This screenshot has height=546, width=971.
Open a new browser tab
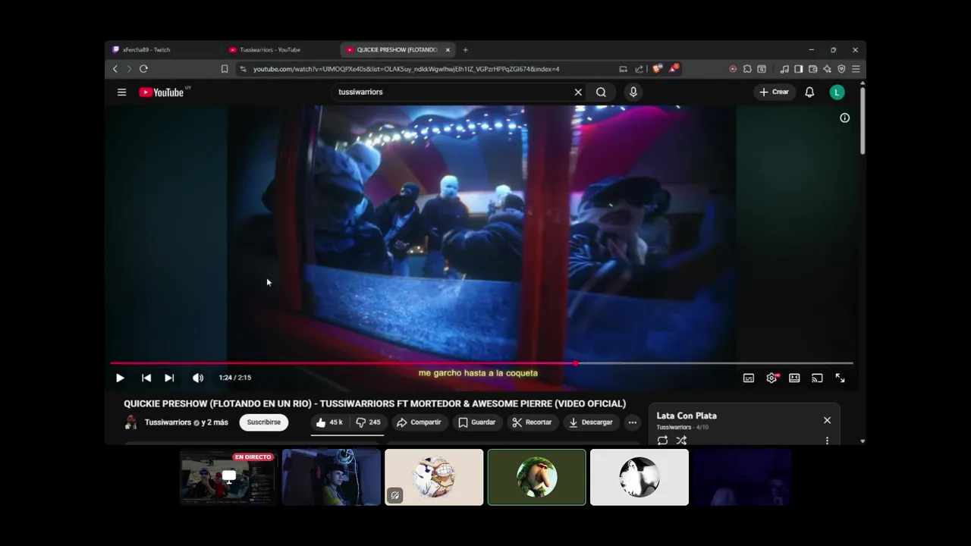pos(465,50)
